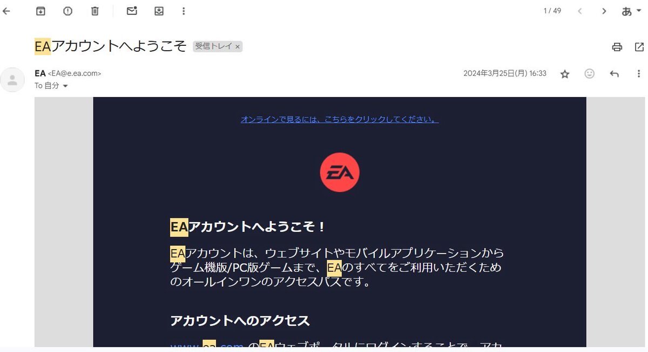The height and width of the screenshot is (352, 648).
Task: Star this message from EA
Action: coord(565,74)
